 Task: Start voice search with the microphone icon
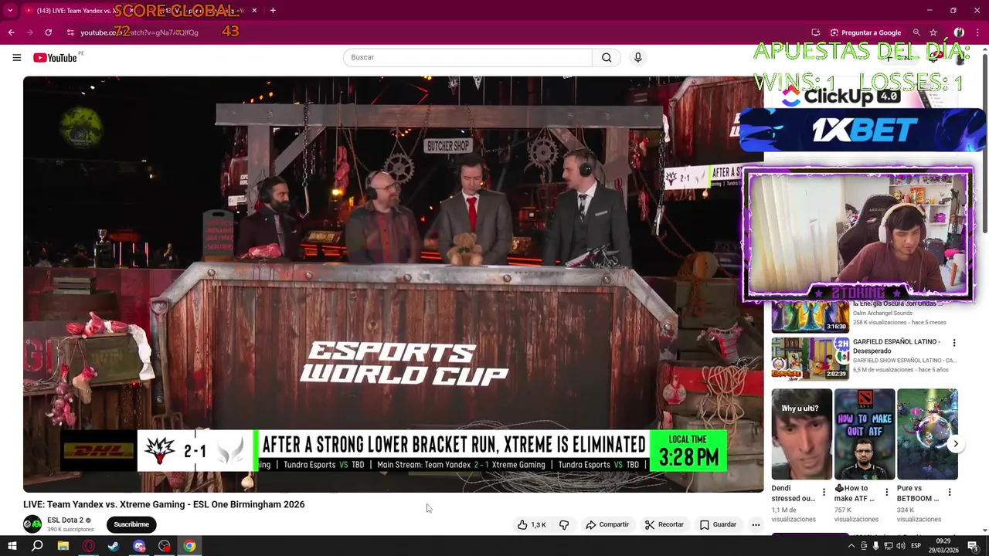pos(637,58)
